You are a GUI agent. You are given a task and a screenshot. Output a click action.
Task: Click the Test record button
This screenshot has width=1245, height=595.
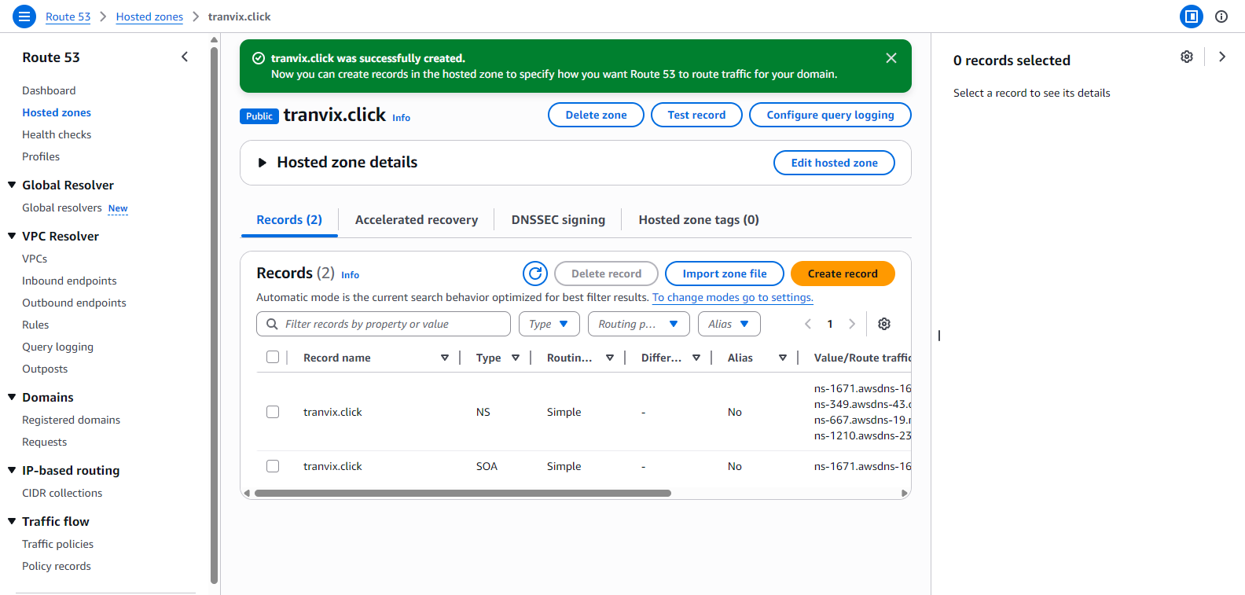696,115
